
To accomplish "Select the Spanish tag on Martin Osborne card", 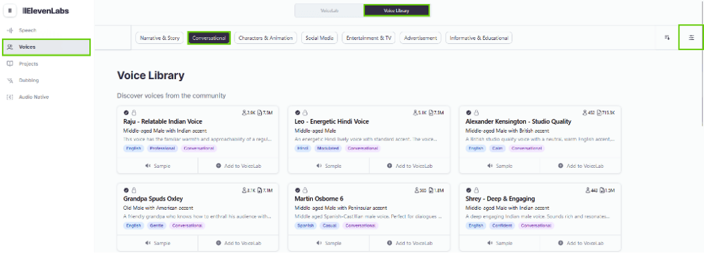I will (305, 225).
